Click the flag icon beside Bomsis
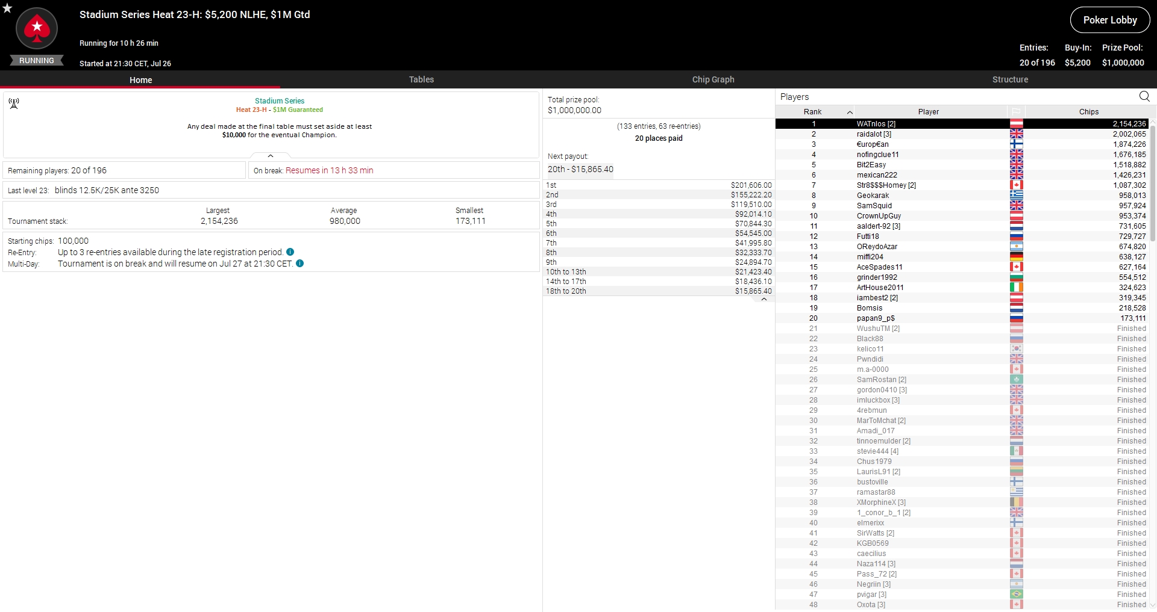Screen dimensions: 1157x612 1016,308
